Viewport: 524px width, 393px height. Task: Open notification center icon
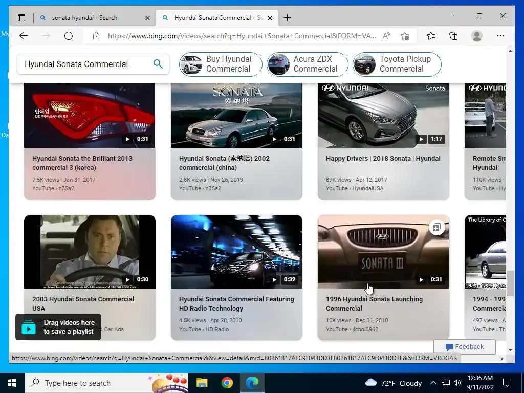click(507, 383)
